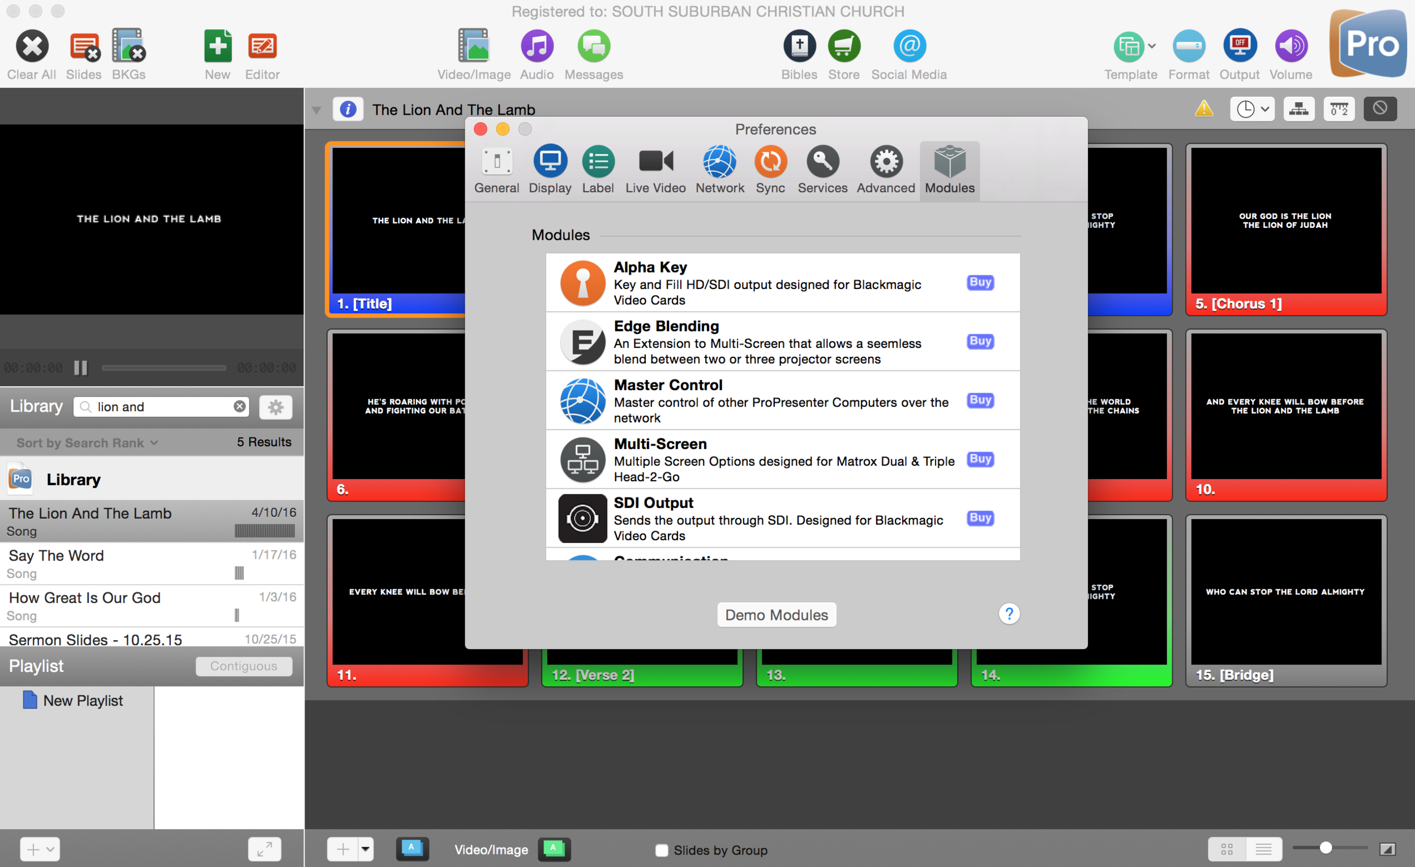Create a New document
This screenshot has height=867, width=1415.
pyautogui.click(x=218, y=46)
